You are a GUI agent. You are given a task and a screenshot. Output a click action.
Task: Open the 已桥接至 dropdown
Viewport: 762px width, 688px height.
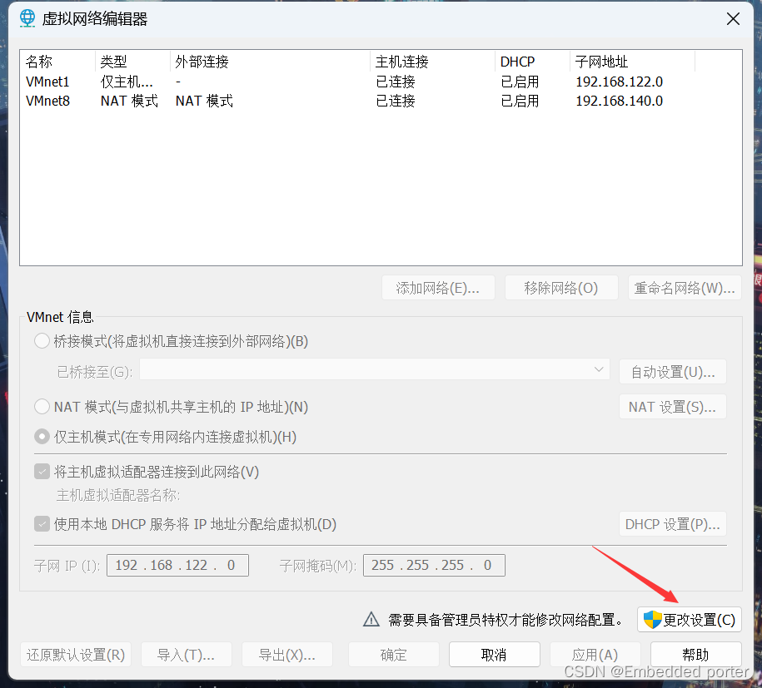374,369
